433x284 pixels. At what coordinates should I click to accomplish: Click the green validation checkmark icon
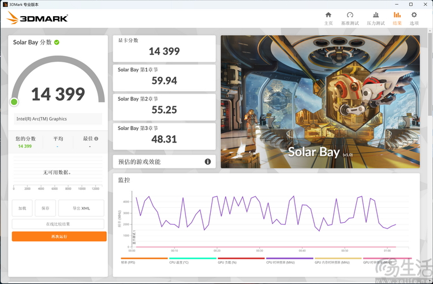[x=57, y=42]
